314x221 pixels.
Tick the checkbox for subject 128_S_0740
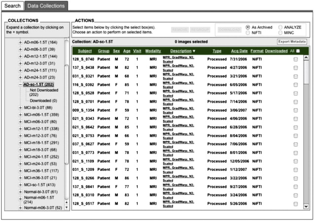(x=295, y=59)
